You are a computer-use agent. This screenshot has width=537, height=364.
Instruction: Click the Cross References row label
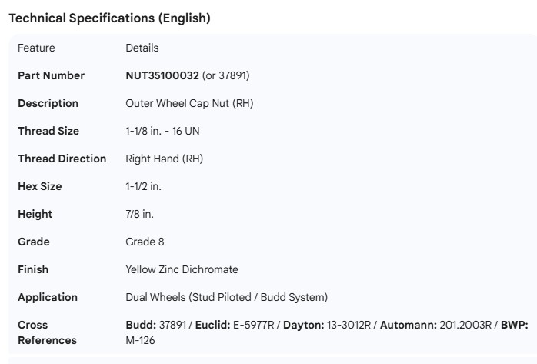click(x=48, y=332)
